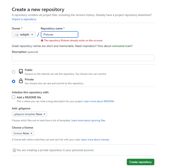The image size is (181, 167).
Task: Click the Description (optional) label
Action: 25,52
